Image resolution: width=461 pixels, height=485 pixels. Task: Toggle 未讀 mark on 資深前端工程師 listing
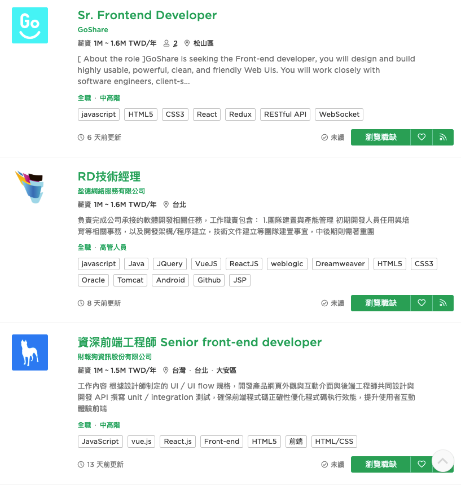tap(333, 464)
